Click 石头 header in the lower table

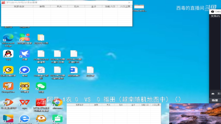coord(121,105)
